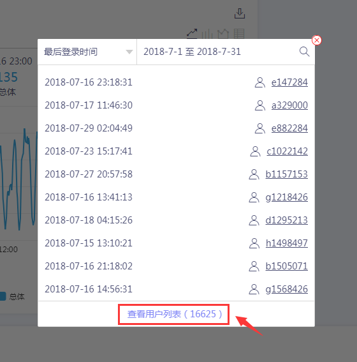Click the download icon above the chart
The width and height of the screenshot is (357, 362).
240,13
